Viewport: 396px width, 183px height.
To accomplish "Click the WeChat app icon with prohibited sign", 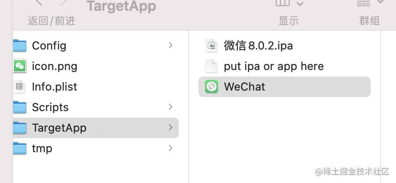I will coord(212,86).
